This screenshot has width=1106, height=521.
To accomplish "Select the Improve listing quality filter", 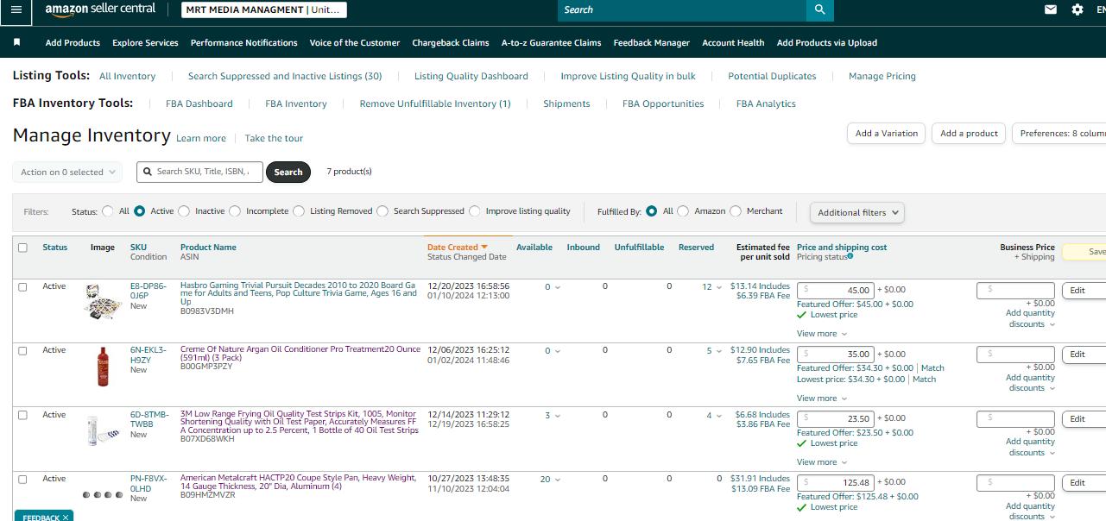I will point(475,211).
